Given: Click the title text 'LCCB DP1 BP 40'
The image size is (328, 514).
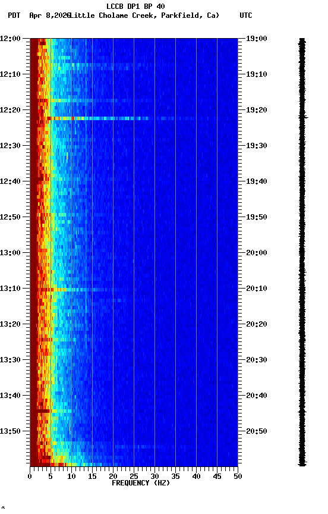Looking at the screenshot, I should point(135,6).
